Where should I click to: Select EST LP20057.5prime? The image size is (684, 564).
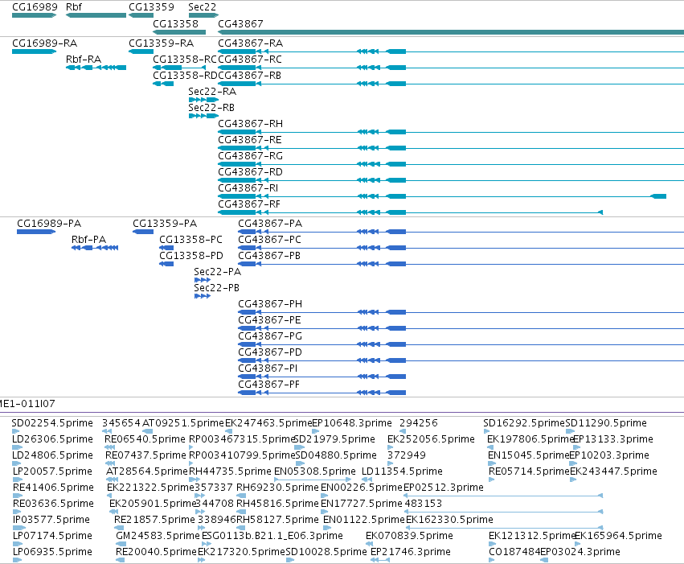coord(53,471)
